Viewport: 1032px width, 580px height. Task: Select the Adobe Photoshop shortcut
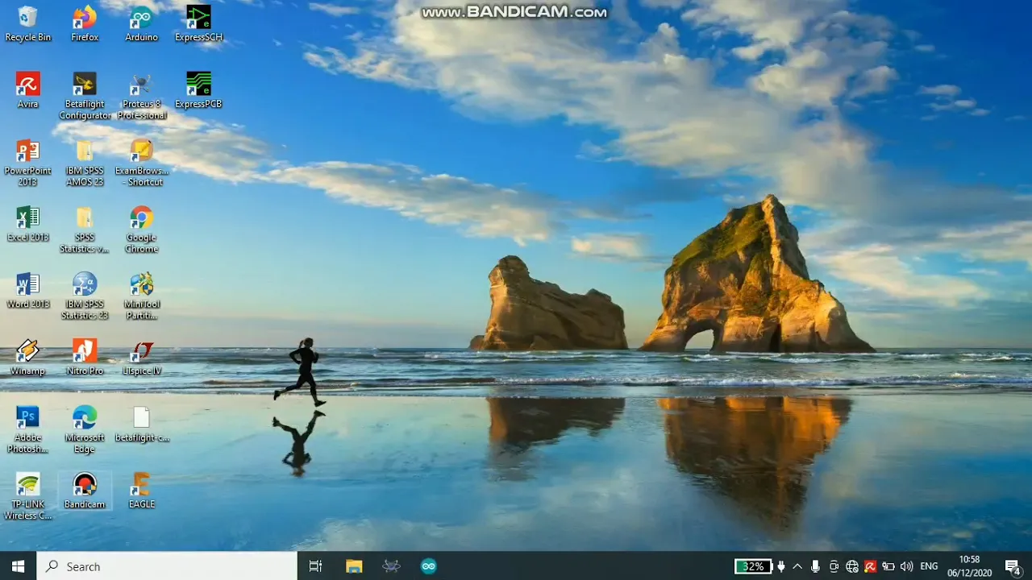tap(27, 429)
